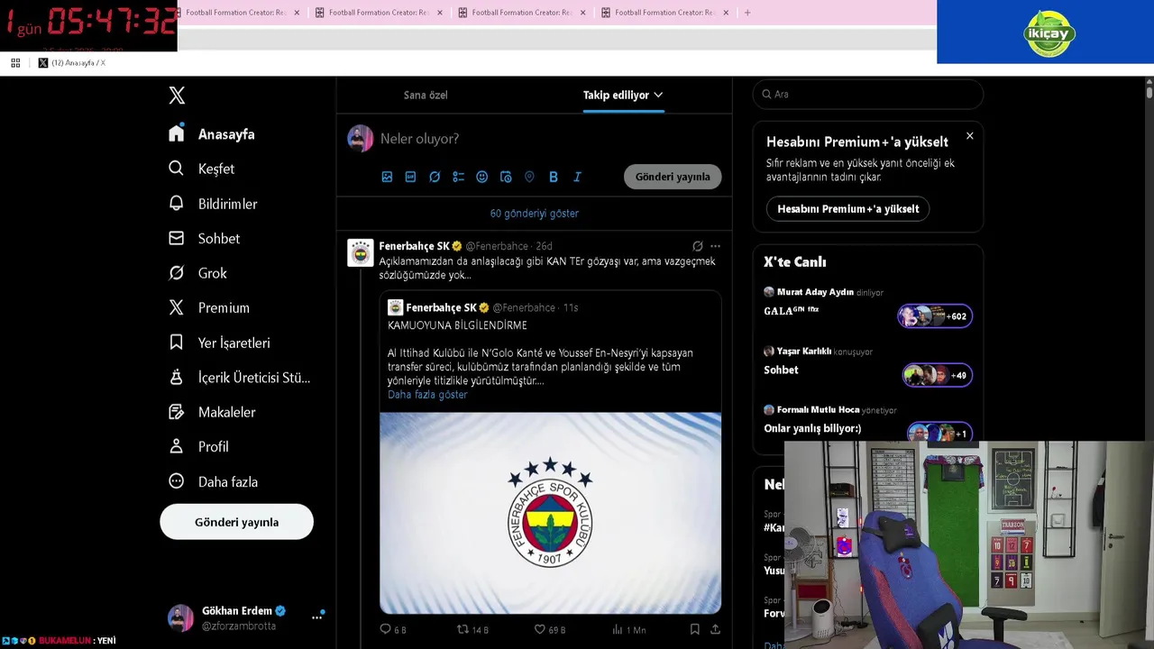Open Takip ediliyor dropdown chevron

(658, 95)
